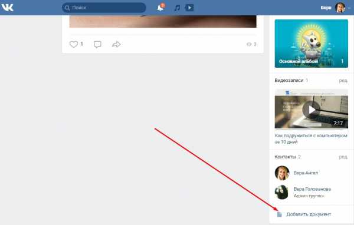Viewport: 354px width, 225px height.
Task: Open comments with speech bubble icon
Action: tap(97, 44)
